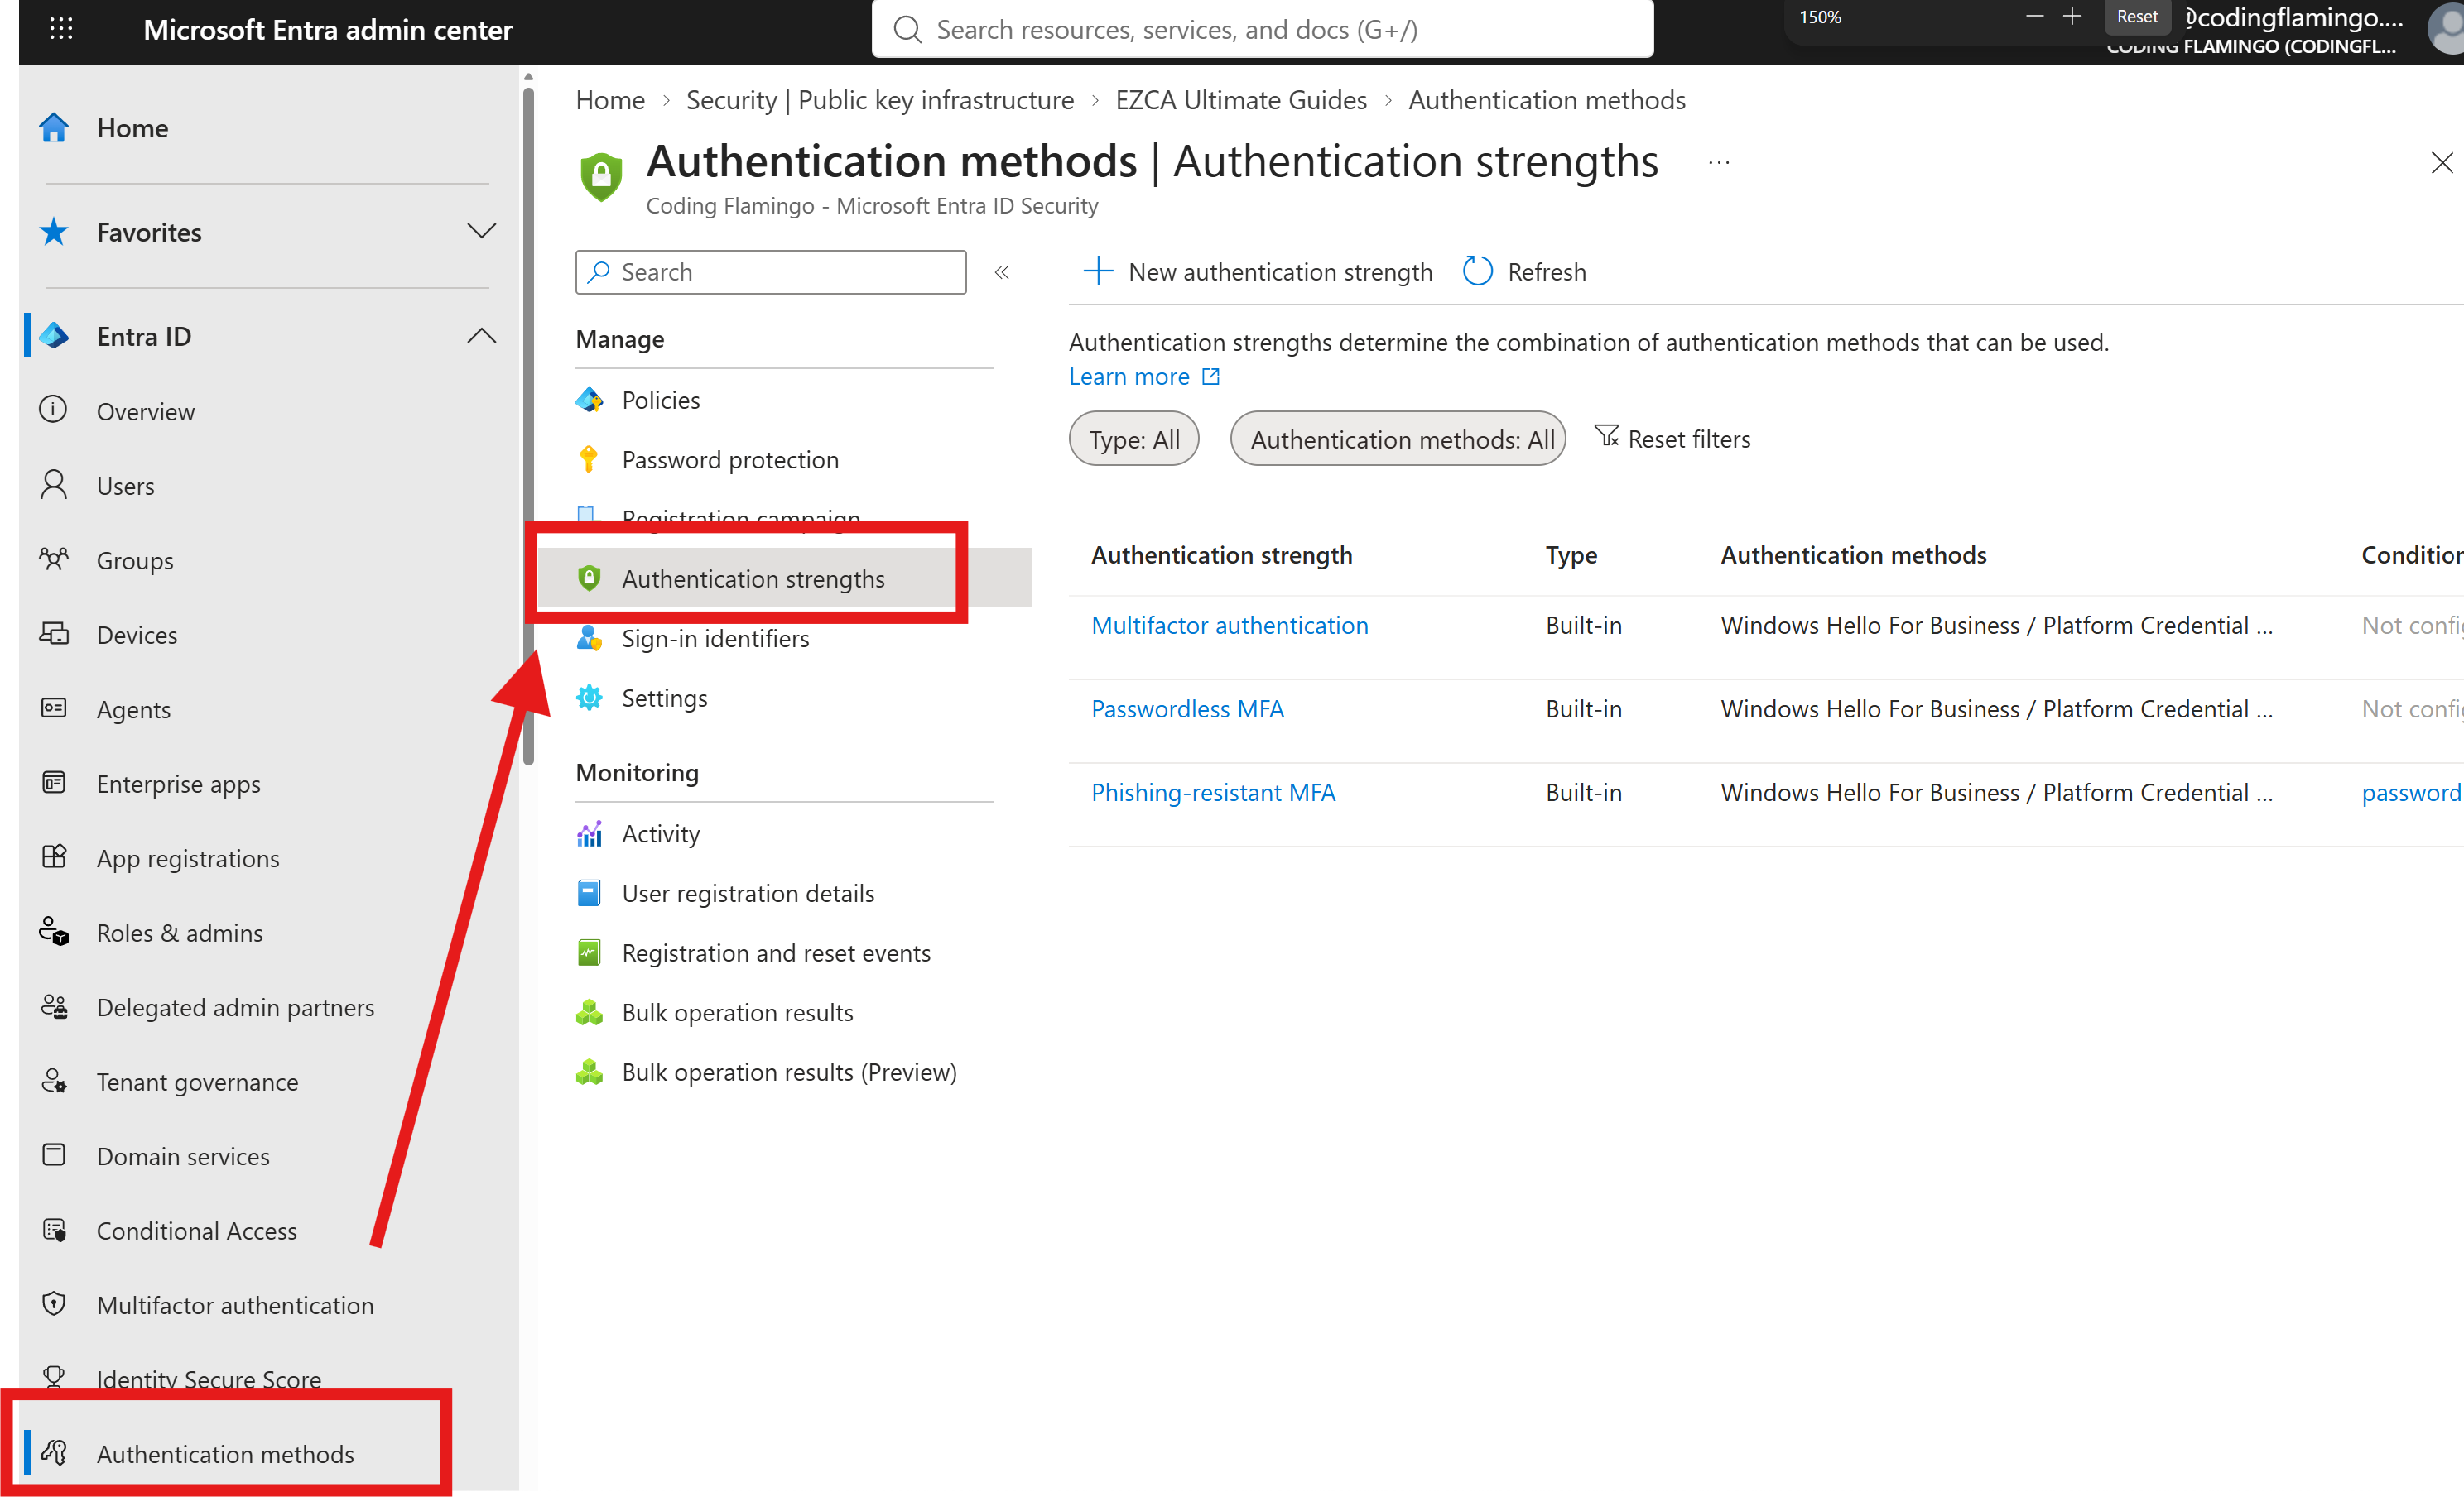This screenshot has height=1497, width=2464.
Task: Click the Security | Public key infrastructure breadcrumb
Action: coord(879,100)
